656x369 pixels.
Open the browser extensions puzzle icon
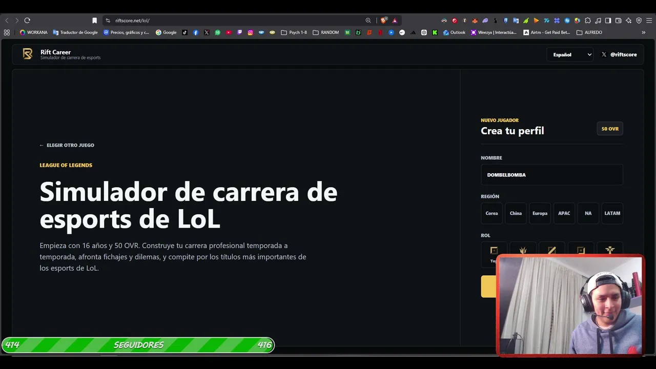(588, 20)
